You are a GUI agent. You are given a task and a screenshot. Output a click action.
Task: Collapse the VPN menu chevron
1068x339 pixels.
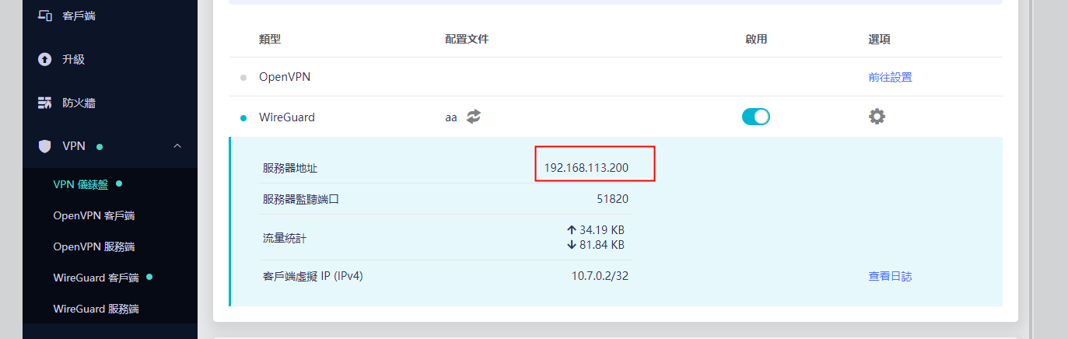177,146
